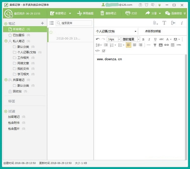190x169 pixels.
Task: Star the note in the list
Action: (x=51, y=33)
